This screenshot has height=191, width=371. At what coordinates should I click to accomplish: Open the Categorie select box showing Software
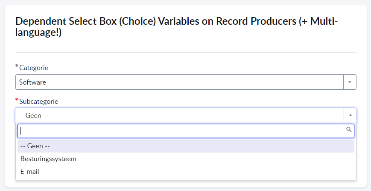coord(179,82)
